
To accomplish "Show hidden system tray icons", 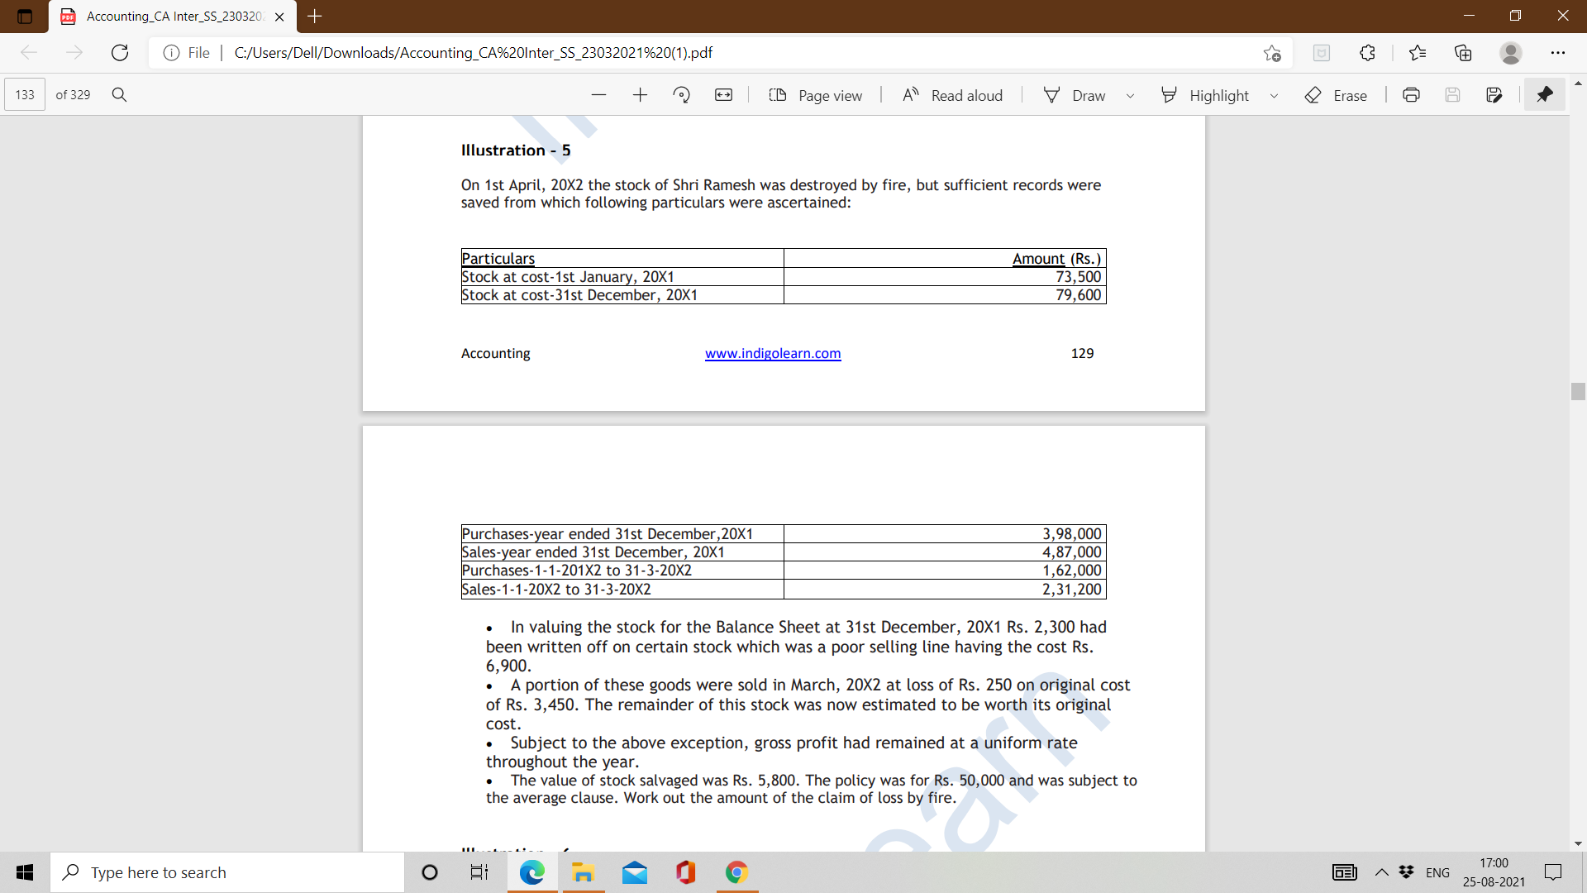I will coord(1381,872).
